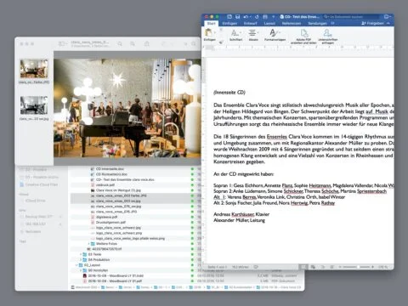Click the zoom in magnifier in Preview
Viewport: 408px width, 306px height.
tap(133, 44)
